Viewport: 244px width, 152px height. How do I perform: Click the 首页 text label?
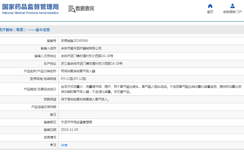point(210,12)
